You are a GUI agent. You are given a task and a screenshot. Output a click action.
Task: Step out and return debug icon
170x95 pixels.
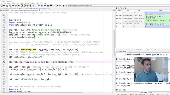click(42, 6)
